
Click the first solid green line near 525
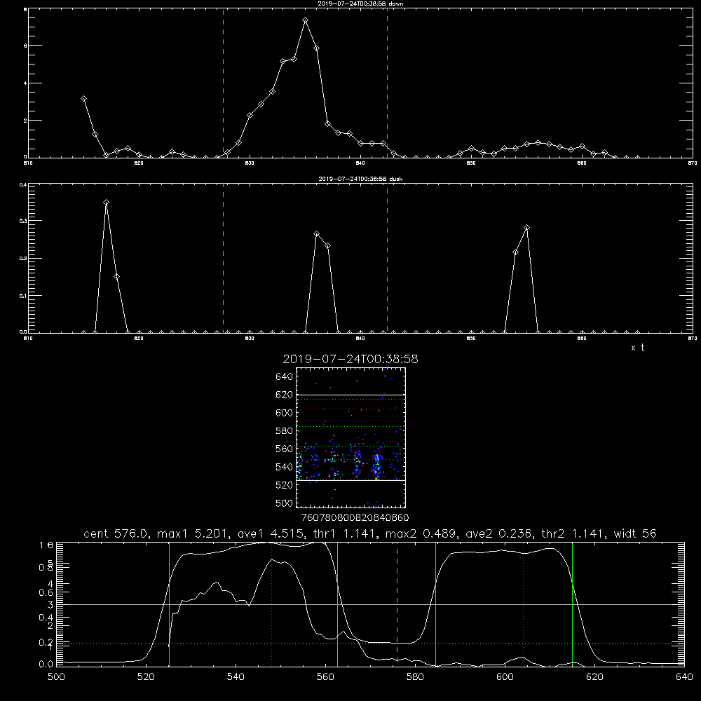(x=170, y=604)
